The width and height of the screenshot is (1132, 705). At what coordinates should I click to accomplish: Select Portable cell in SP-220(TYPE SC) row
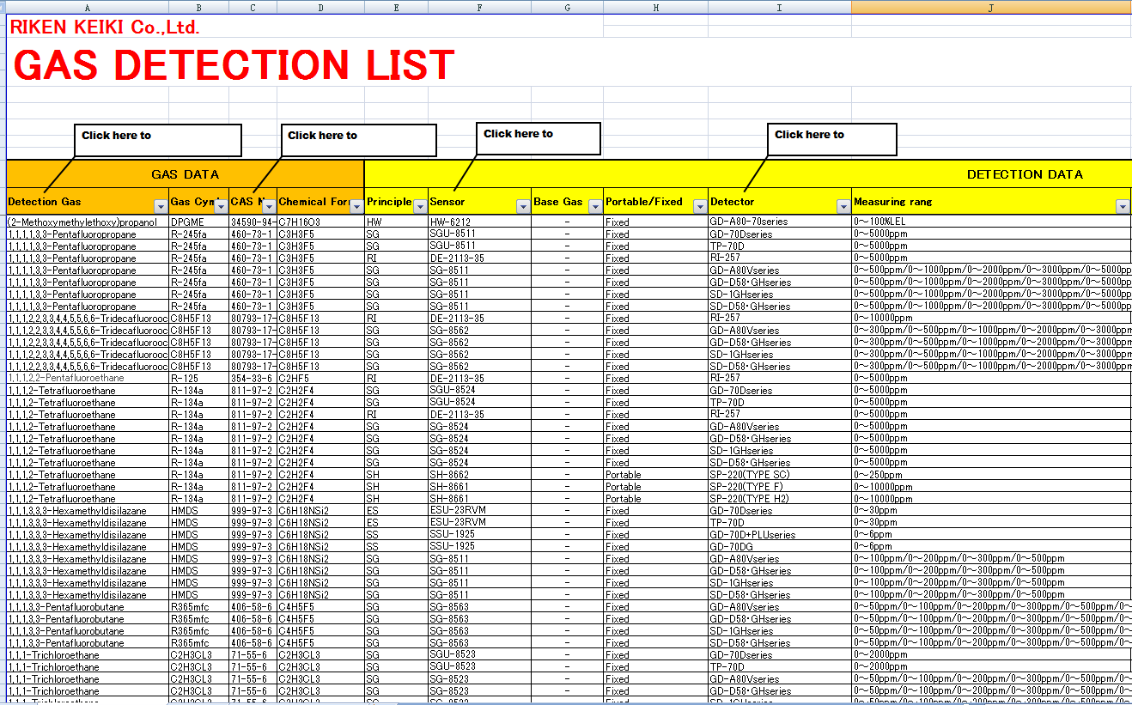655,474
